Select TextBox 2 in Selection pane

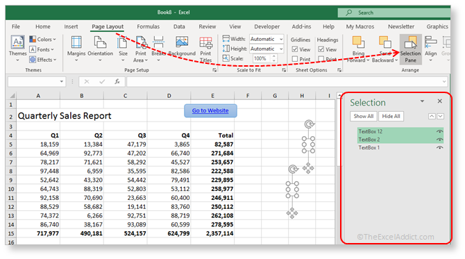[x=400, y=140]
